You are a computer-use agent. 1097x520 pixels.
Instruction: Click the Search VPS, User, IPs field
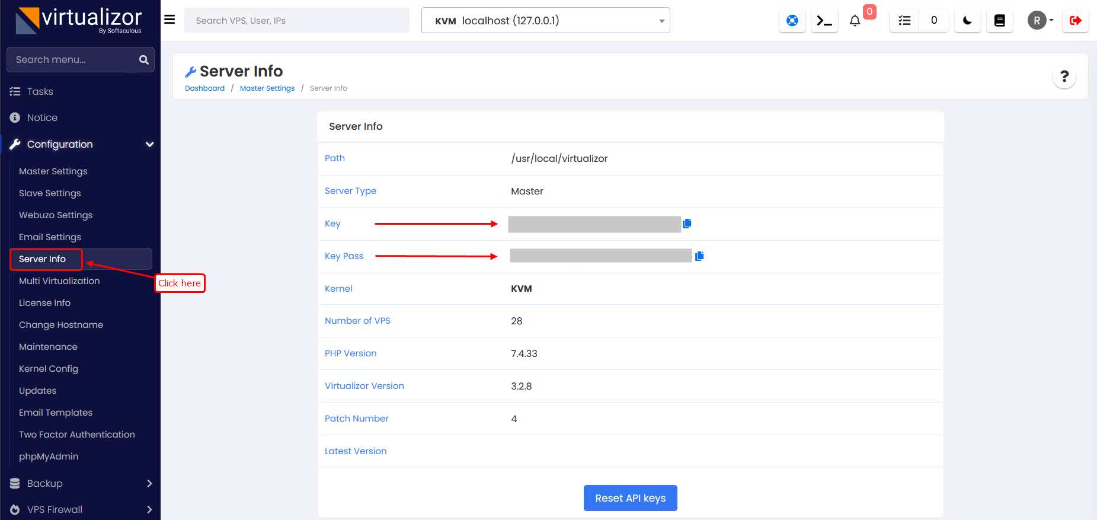(296, 21)
